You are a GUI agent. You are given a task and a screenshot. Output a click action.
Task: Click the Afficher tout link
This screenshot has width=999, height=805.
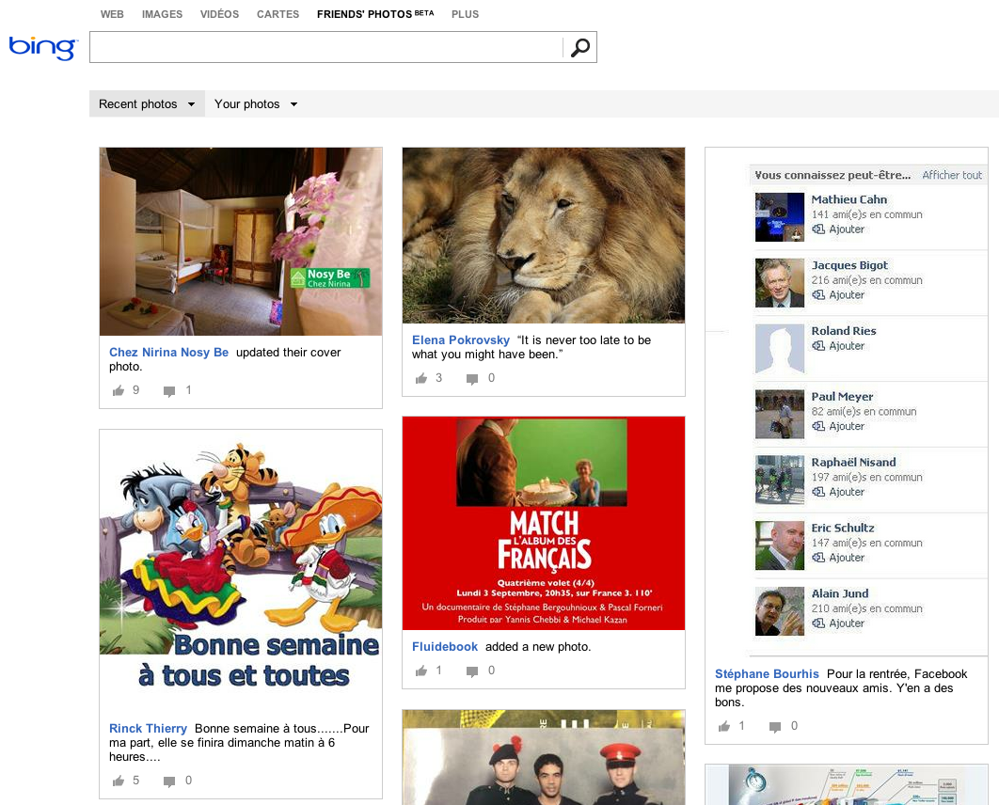[x=952, y=175]
